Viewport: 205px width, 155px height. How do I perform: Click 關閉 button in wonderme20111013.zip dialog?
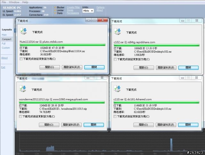point(94,125)
